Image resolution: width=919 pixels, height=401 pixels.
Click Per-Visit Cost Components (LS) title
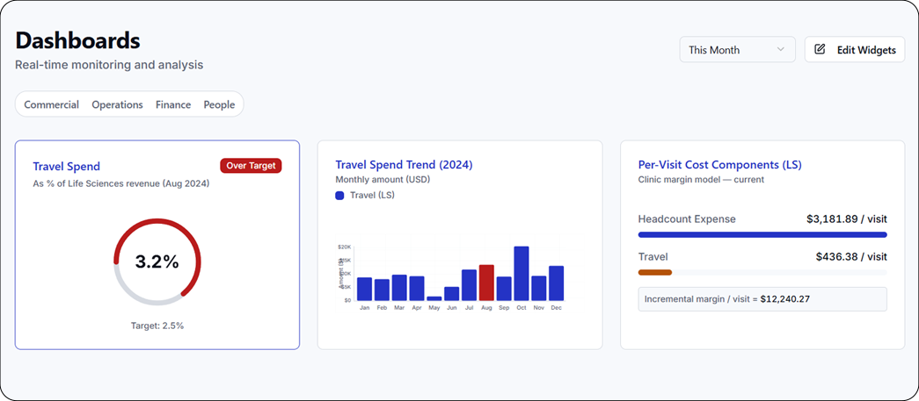(719, 165)
